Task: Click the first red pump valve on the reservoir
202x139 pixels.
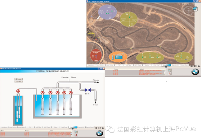Action: tap(42, 93)
